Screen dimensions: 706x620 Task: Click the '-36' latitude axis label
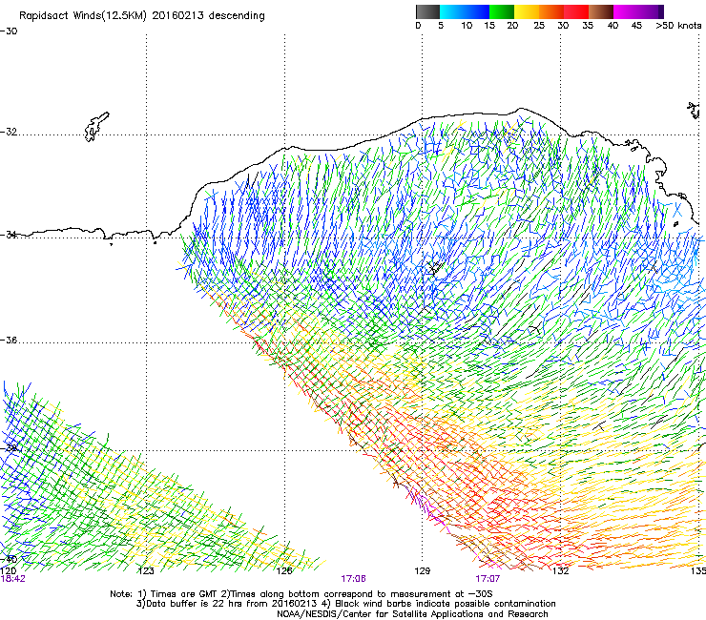click(9, 341)
